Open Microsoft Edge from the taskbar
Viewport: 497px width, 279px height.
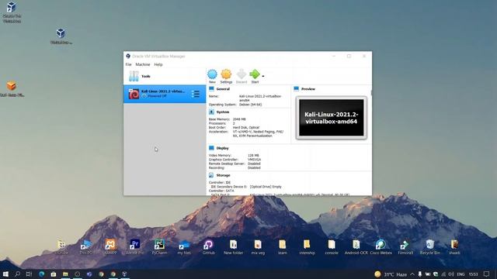(41, 274)
